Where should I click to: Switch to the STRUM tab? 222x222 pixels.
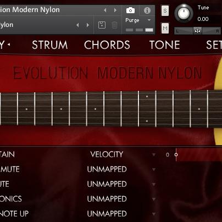pyautogui.click(x=50, y=45)
